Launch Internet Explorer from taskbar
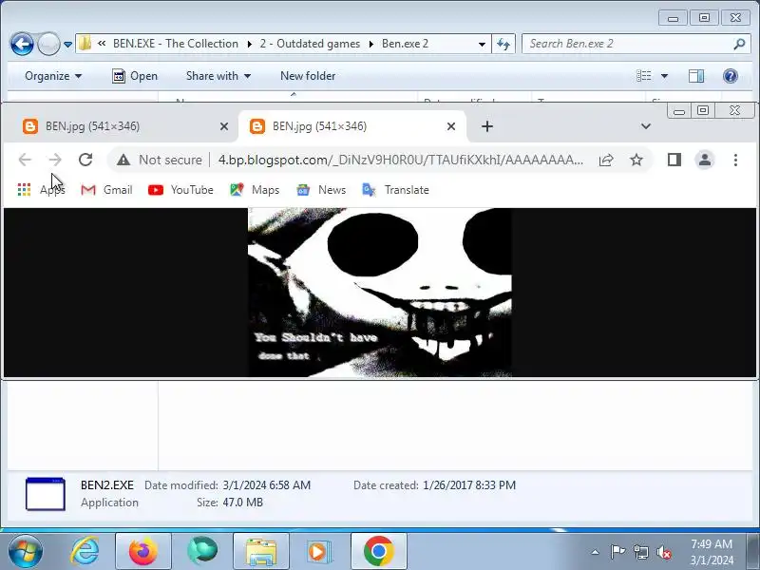Screen dimensions: 760x570 pos(85,551)
